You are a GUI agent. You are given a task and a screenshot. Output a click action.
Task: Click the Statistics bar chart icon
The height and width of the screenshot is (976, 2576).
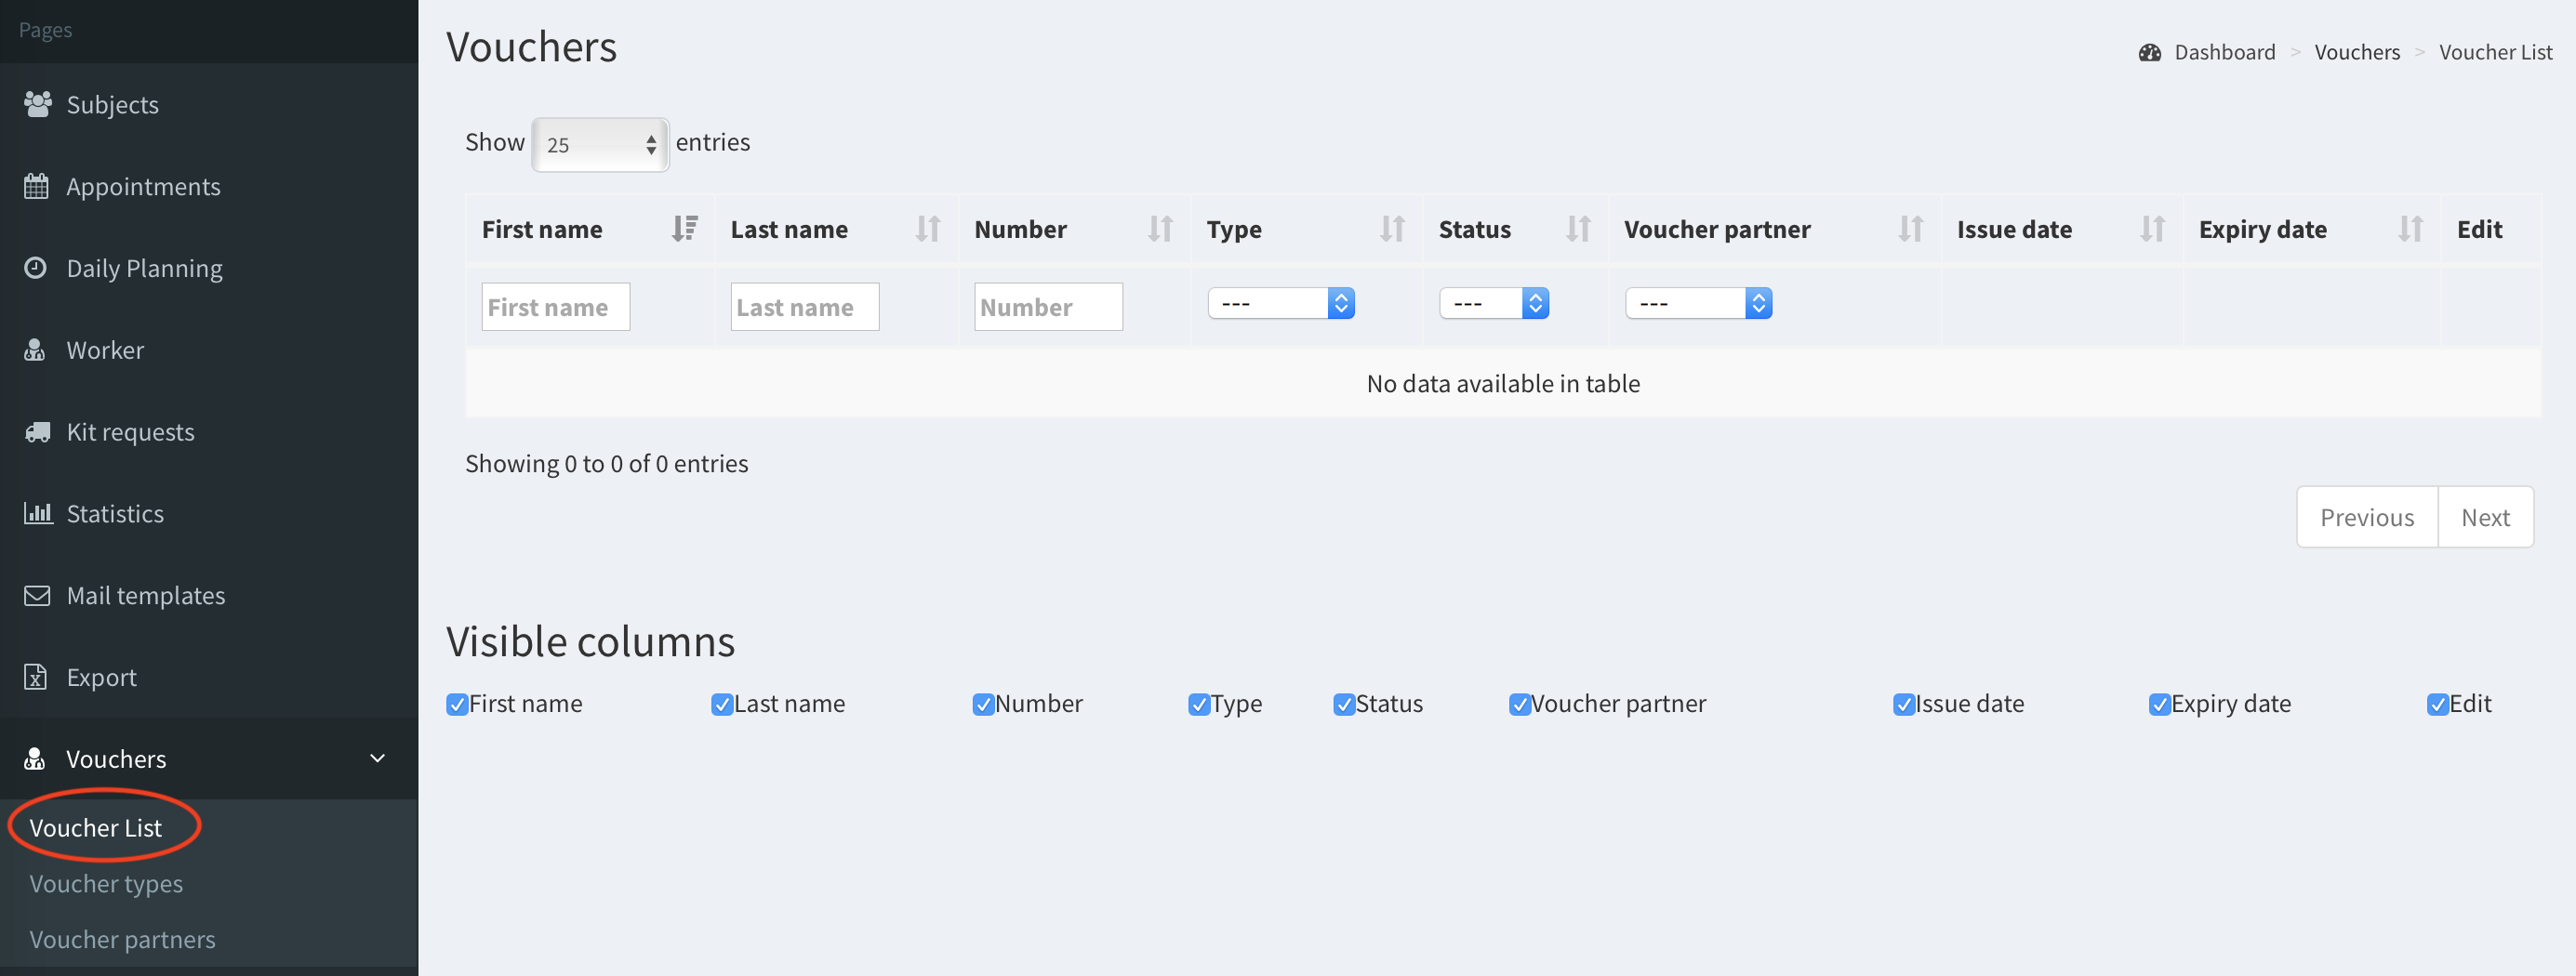37,513
